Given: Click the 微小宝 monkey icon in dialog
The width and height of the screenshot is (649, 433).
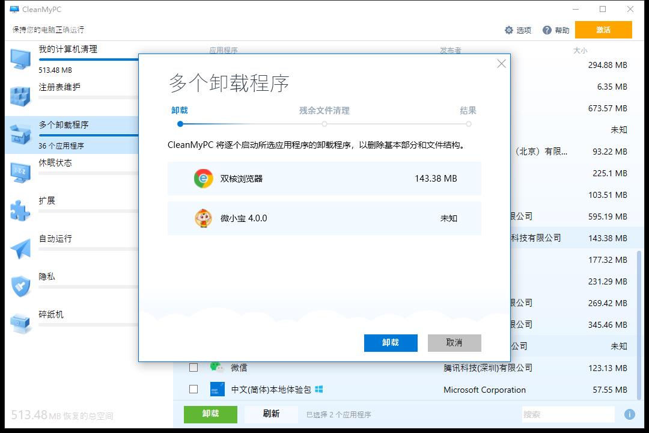Looking at the screenshot, I should [203, 218].
